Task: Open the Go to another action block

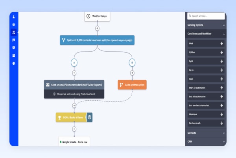Action: tap(132, 85)
